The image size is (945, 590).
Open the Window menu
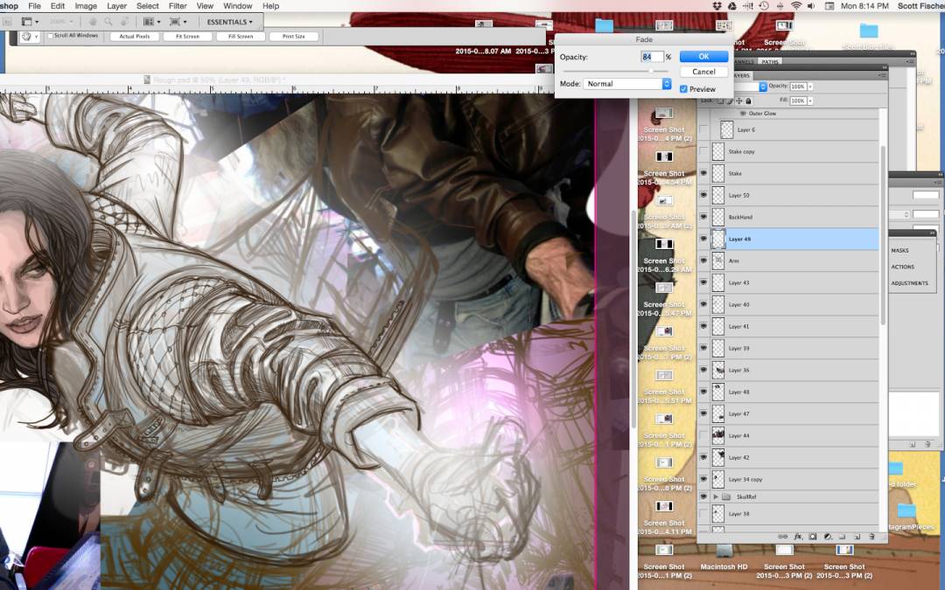coord(237,6)
